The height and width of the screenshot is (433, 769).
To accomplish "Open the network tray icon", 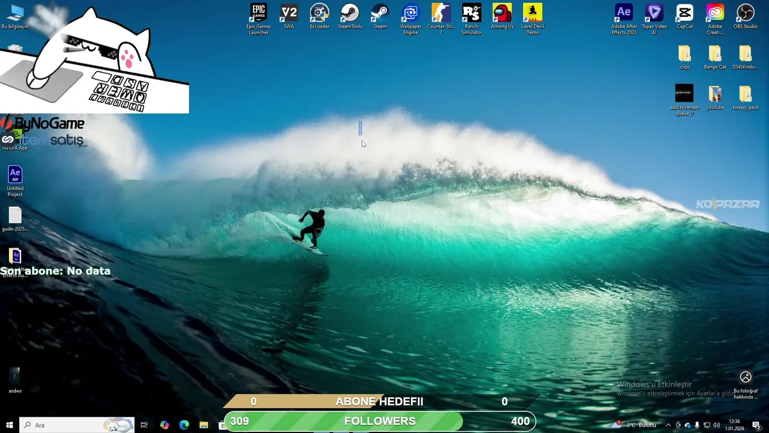I will pyautogui.click(x=707, y=425).
